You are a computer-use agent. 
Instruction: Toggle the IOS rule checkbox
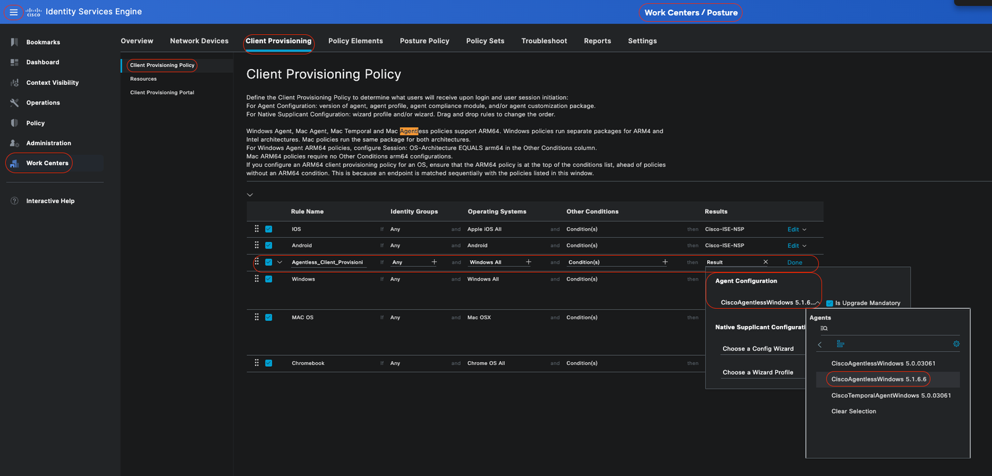click(269, 229)
